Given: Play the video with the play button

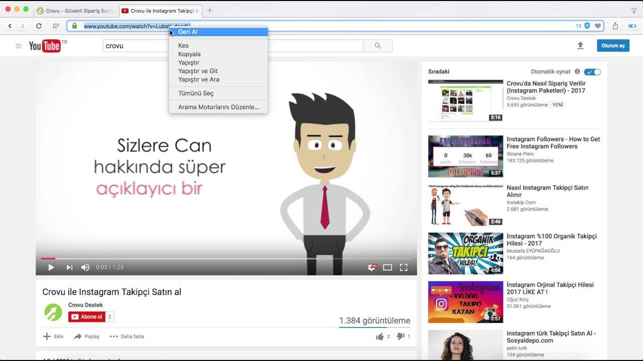Looking at the screenshot, I should click(51, 267).
